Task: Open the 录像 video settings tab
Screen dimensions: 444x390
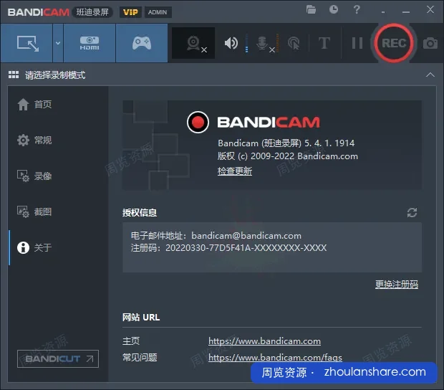Action: [34, 176]
